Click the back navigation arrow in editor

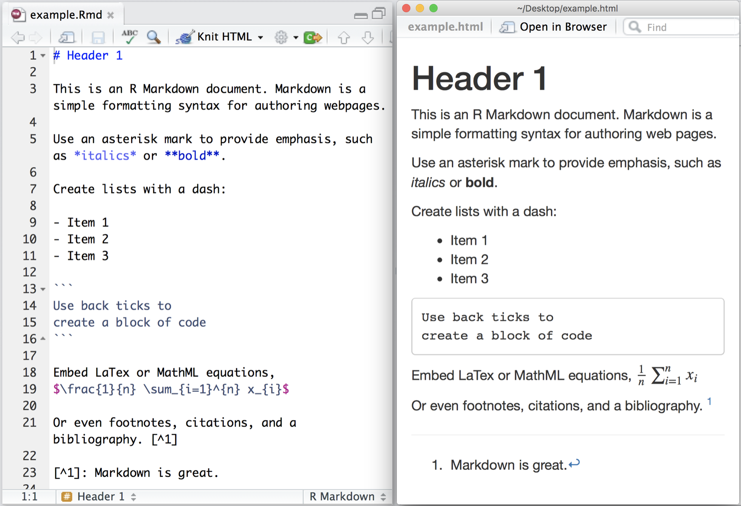pos(18,38)
